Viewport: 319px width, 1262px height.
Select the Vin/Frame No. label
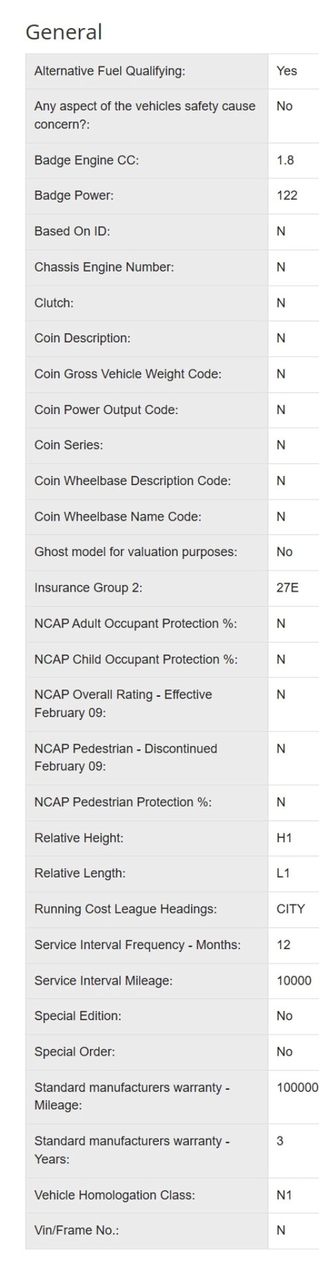(x=76, y=1231)
